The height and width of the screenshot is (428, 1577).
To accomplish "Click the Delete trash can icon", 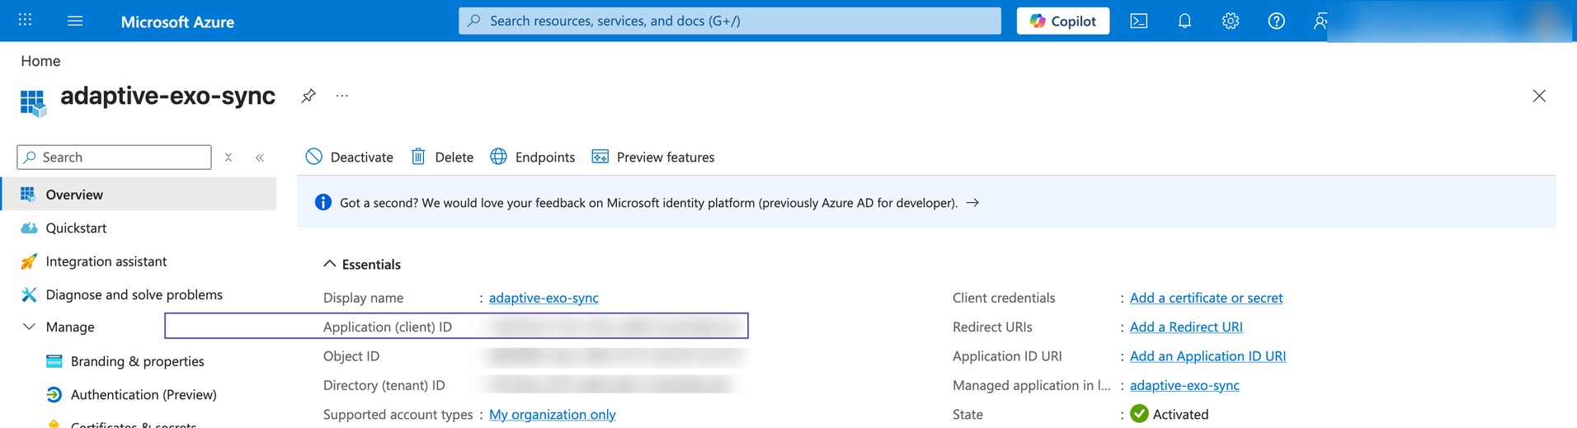I will (418, 157).
